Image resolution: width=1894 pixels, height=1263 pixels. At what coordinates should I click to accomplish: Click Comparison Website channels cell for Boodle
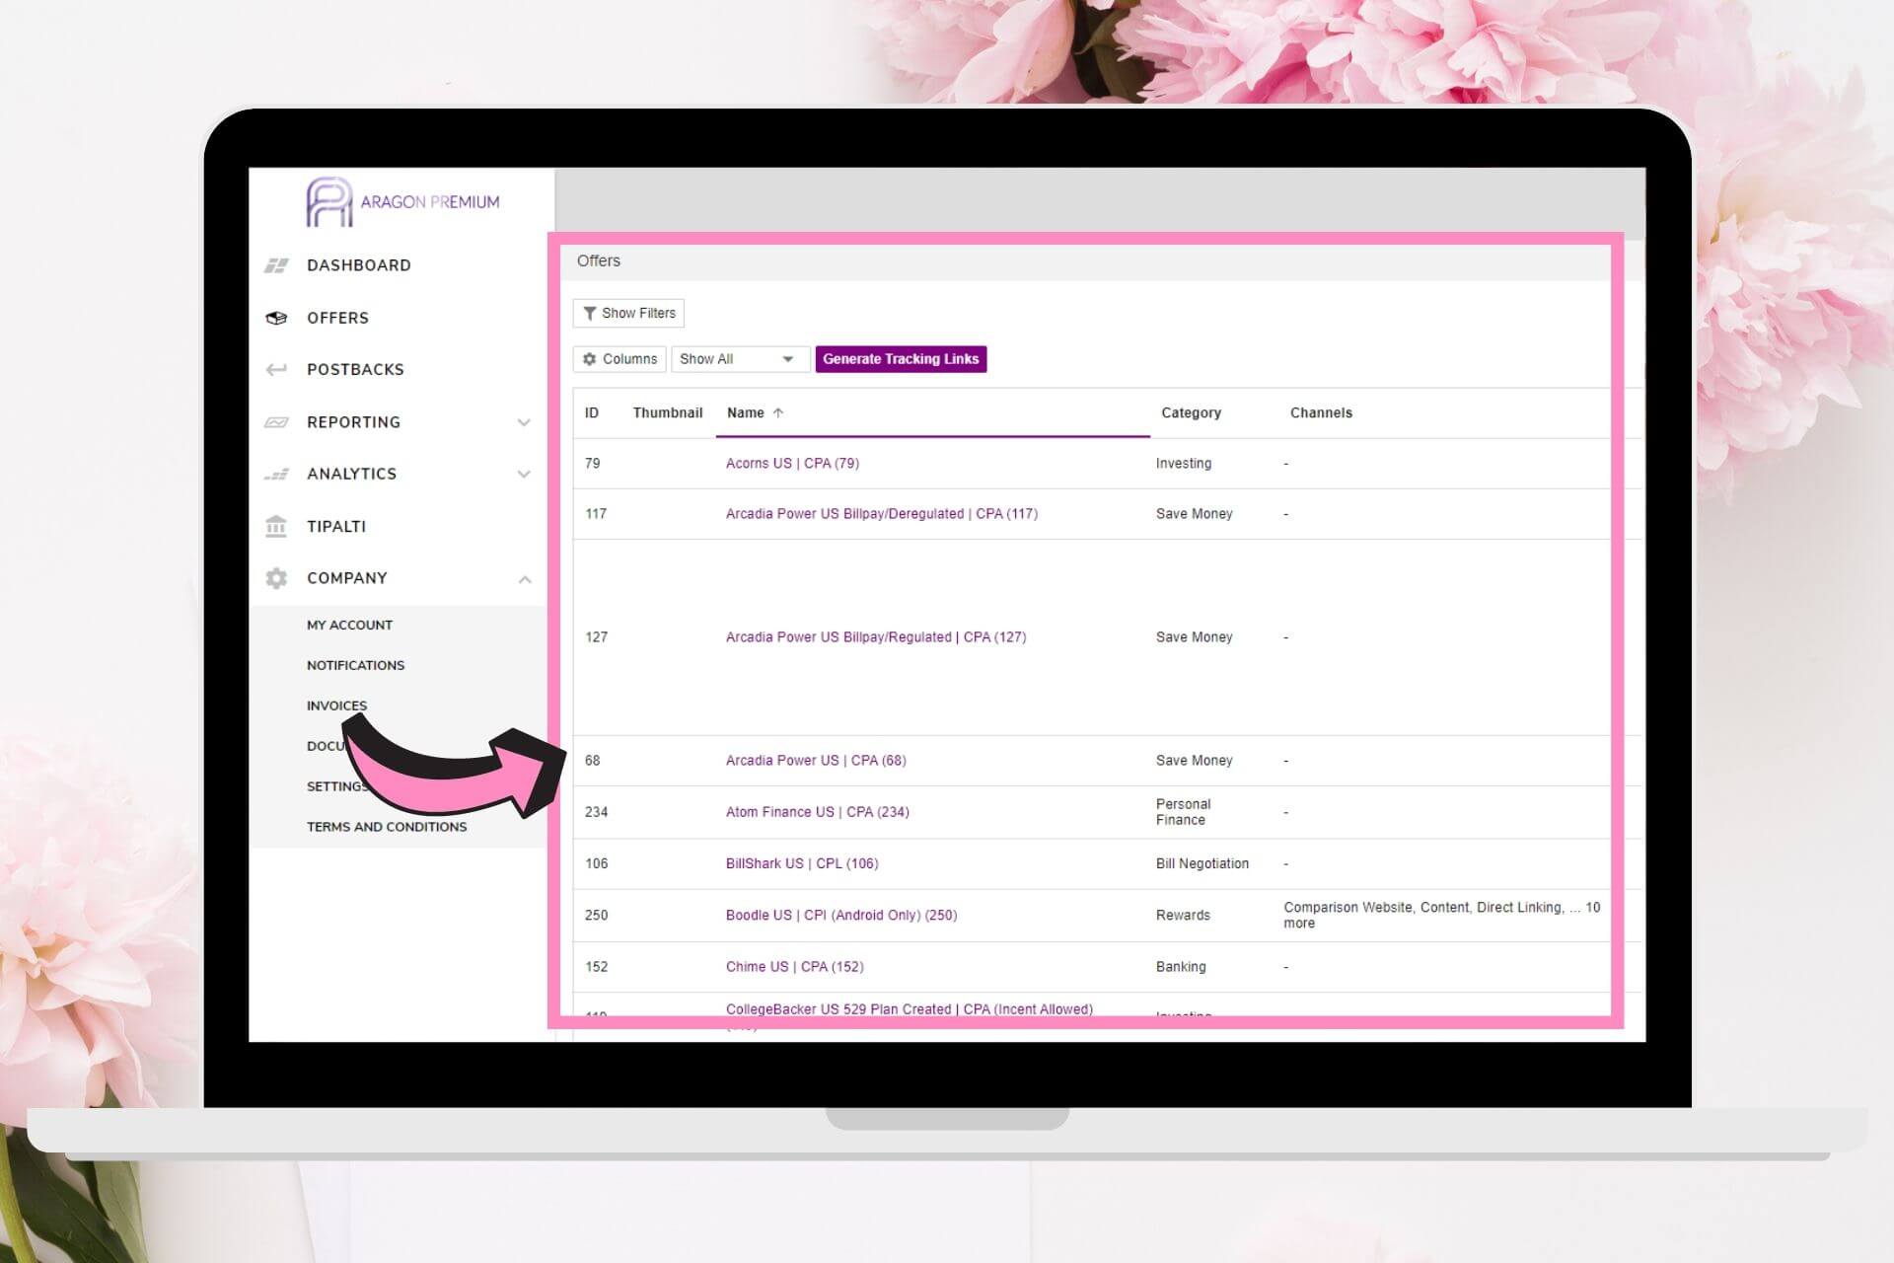1441,916
